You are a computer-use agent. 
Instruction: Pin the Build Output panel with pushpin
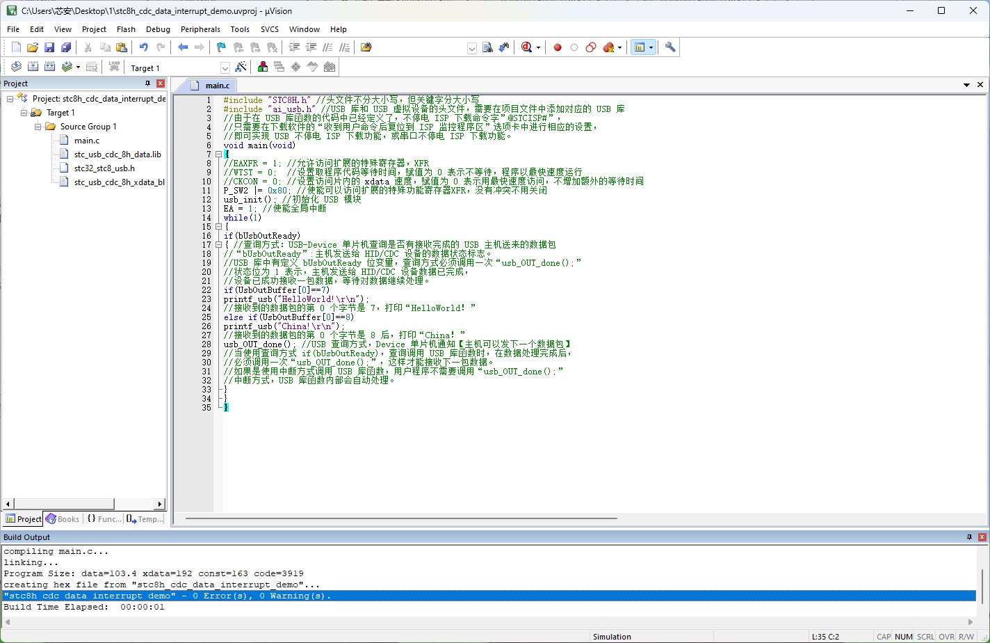pyautogui.click(x=969, y=537)
